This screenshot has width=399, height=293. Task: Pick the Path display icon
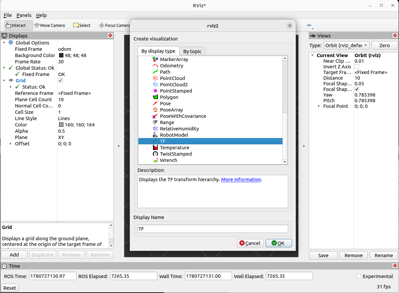[x=155, y=72]
